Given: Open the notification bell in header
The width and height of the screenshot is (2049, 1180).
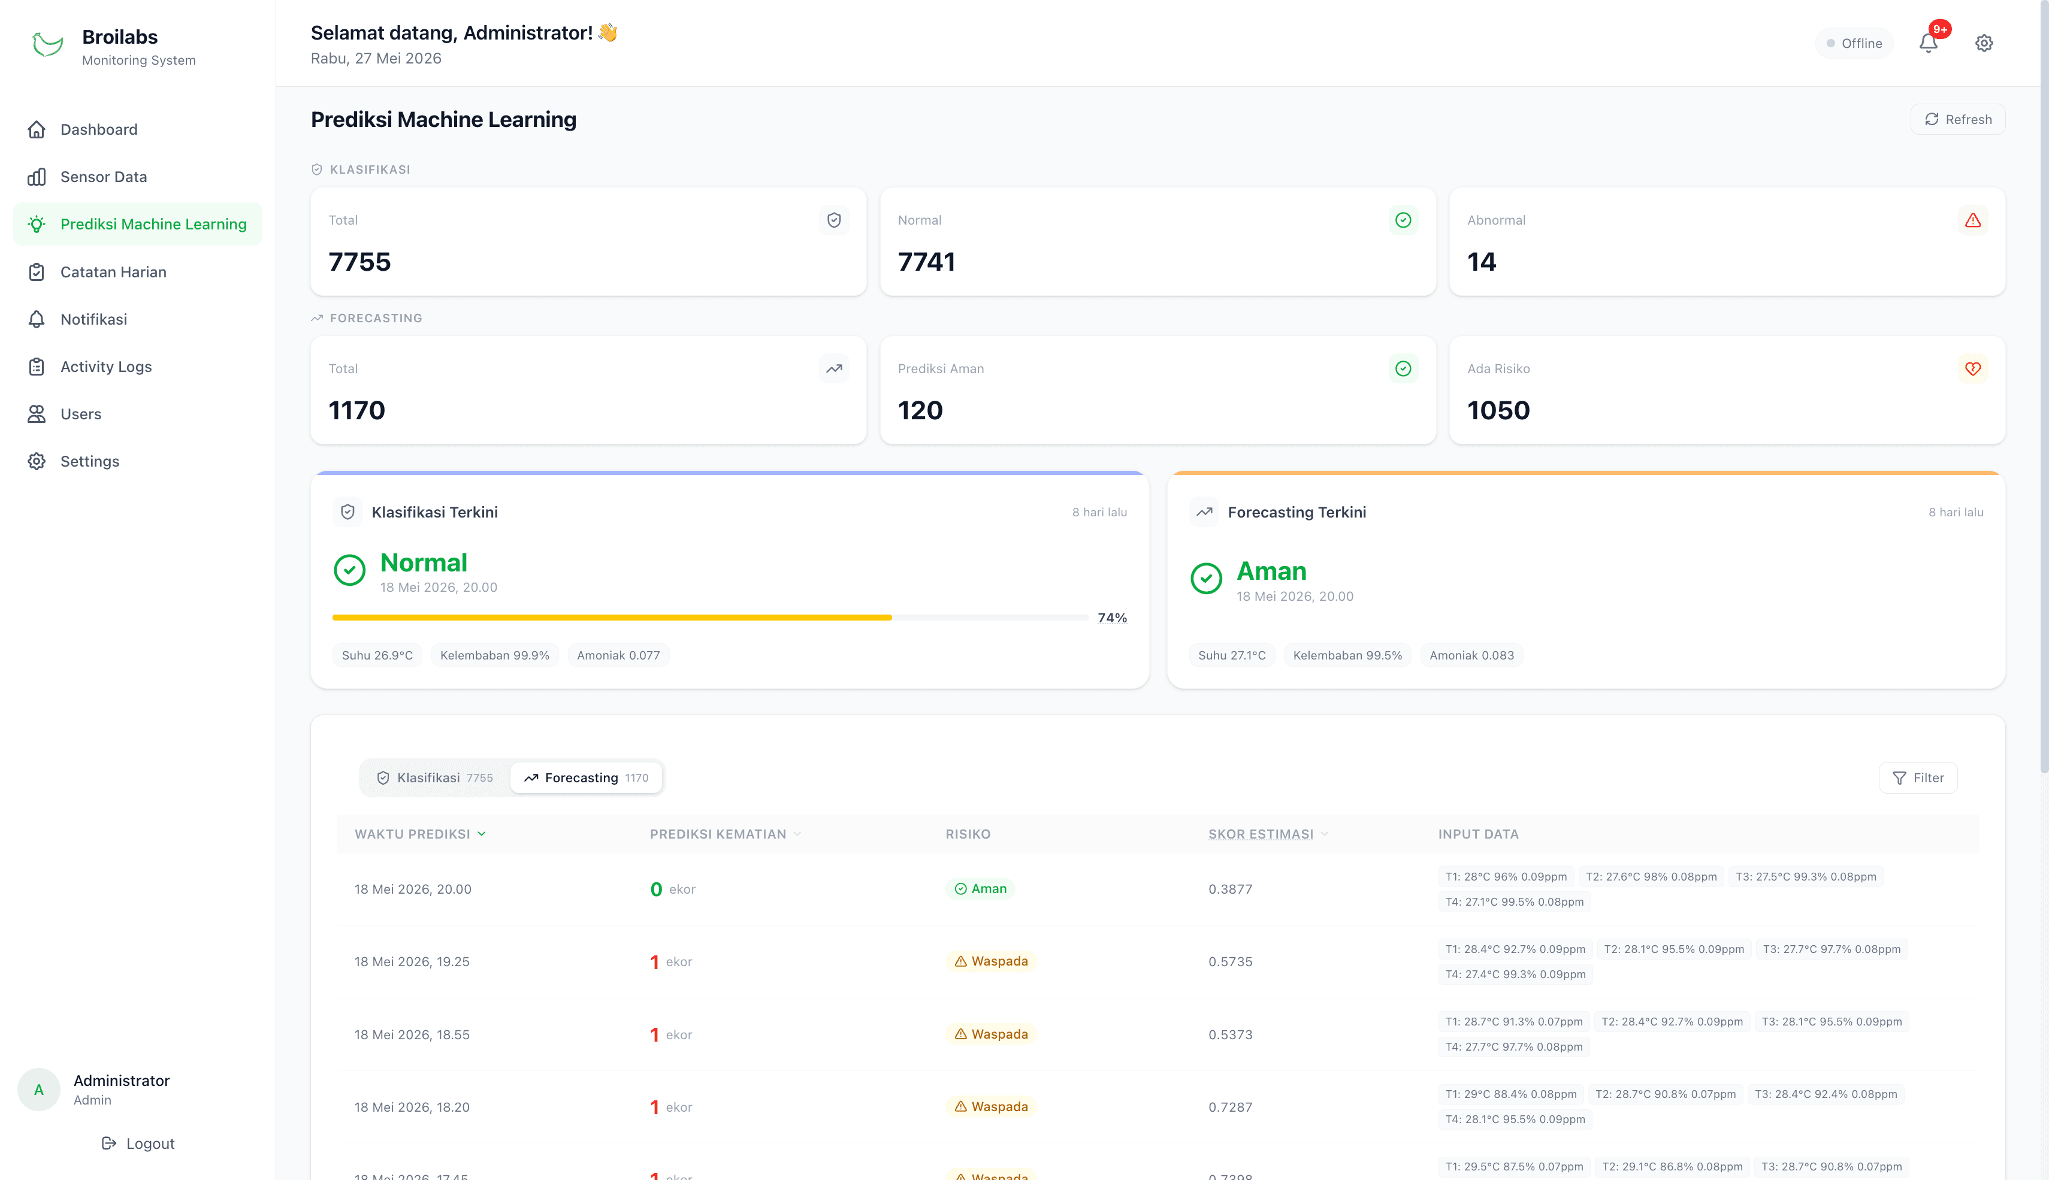Looking at the screenshot, I should pyautogui.click(x=1928, y=43).
